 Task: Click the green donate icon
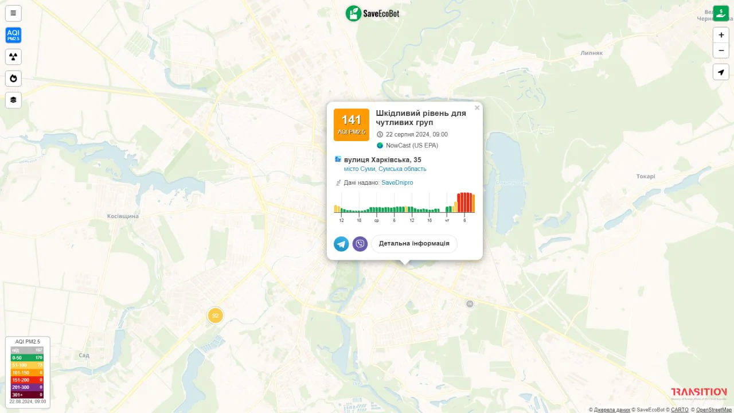point(721,13)
